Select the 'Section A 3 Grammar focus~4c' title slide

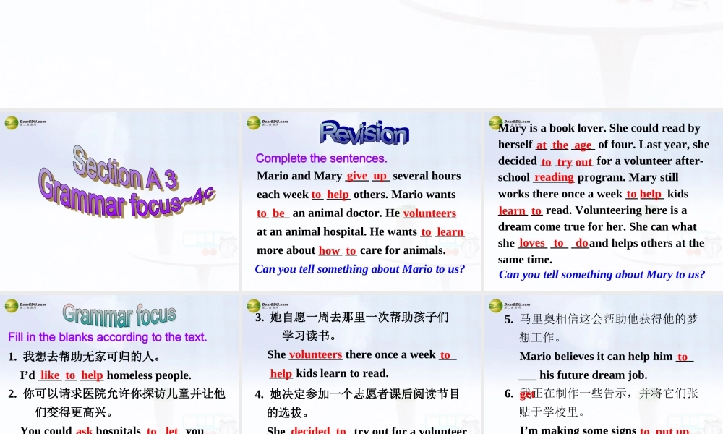[x=119, y=200]
